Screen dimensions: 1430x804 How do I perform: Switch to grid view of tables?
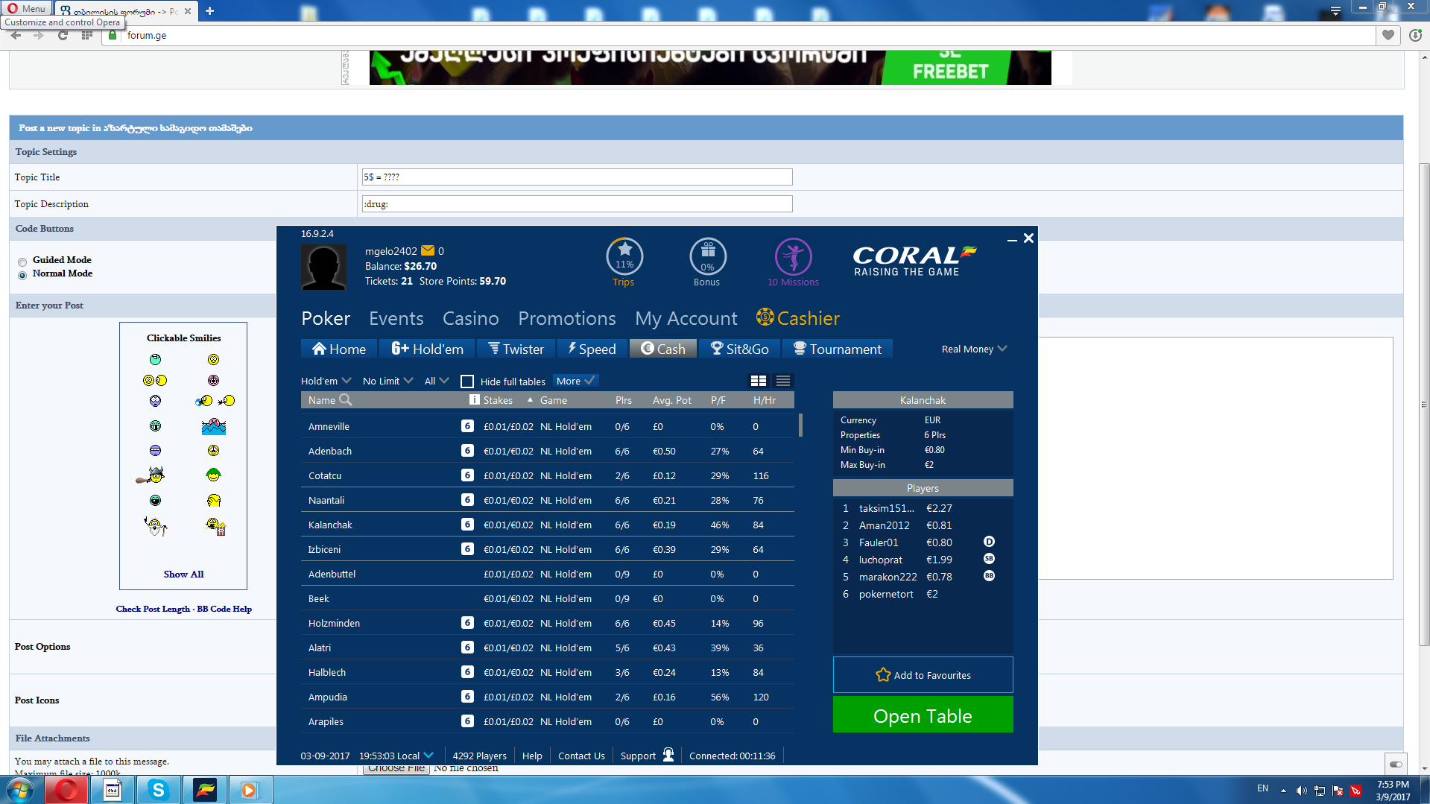tap(759, 381)
